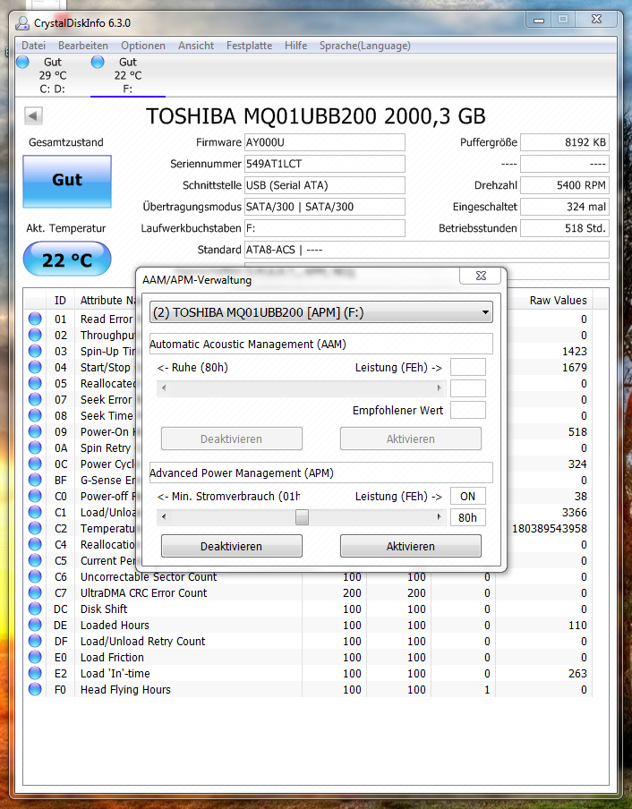Screen dimensions: 632x809
Task: Click APM Aktivieren button
Action: pyautogui.click(x=411, y=546)
